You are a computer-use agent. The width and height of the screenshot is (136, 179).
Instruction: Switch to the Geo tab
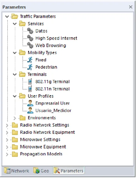[x=41, y=171]
